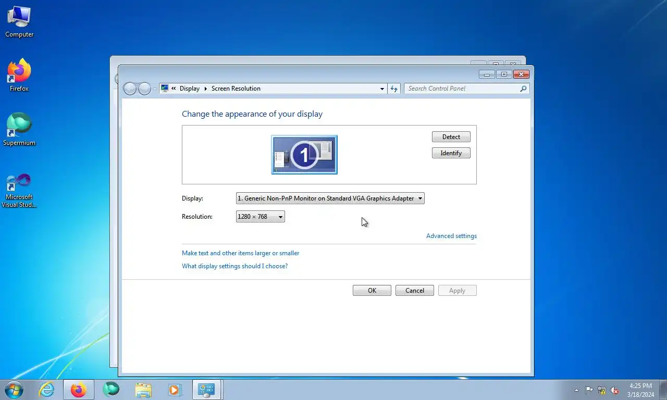Viewport: 667px width, 400px height.
Task: Click the double chevron in address bar
Action: [174, 89]
